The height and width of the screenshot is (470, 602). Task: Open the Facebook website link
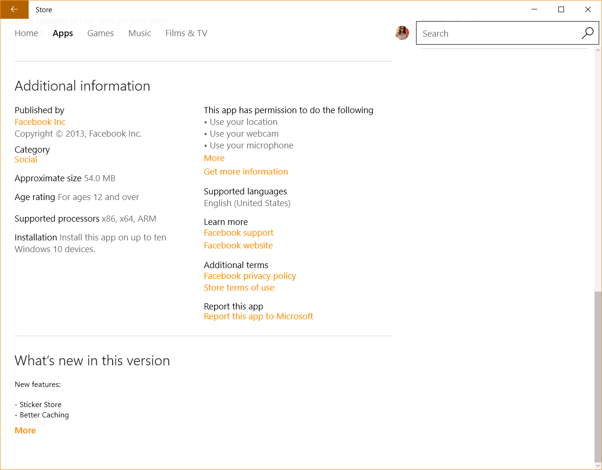pyautogui.click(x=238, y=245)
